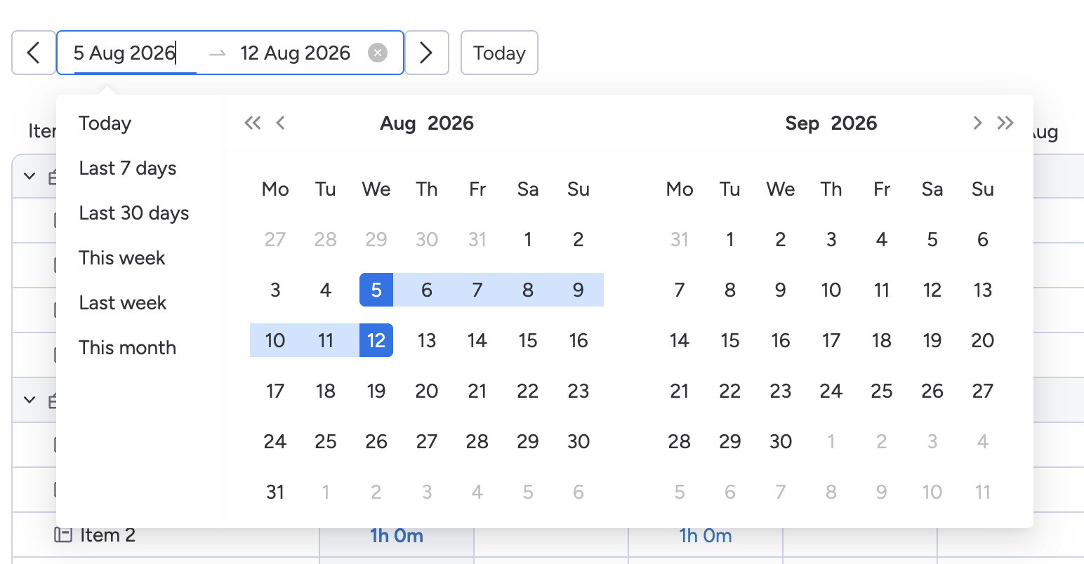Click the Item 2 row icon

tap(63, 535)
